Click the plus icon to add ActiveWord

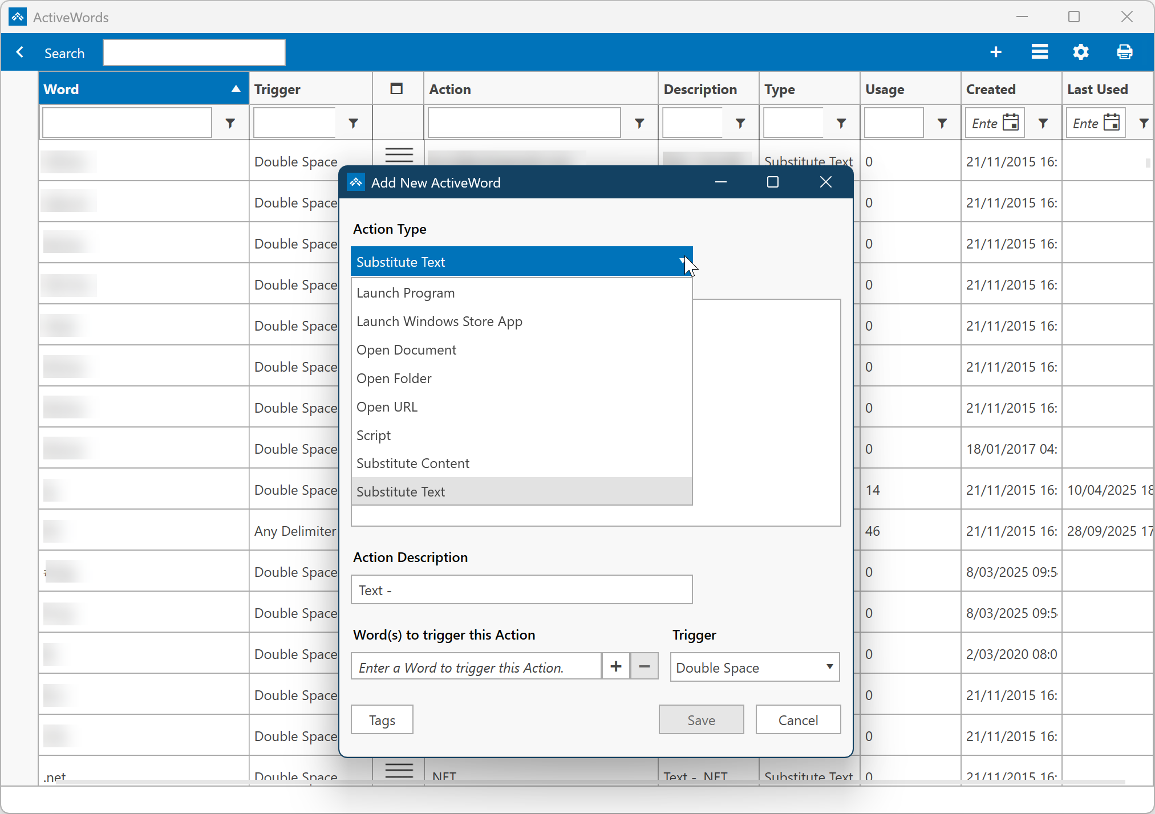click(x=996, y=52)
